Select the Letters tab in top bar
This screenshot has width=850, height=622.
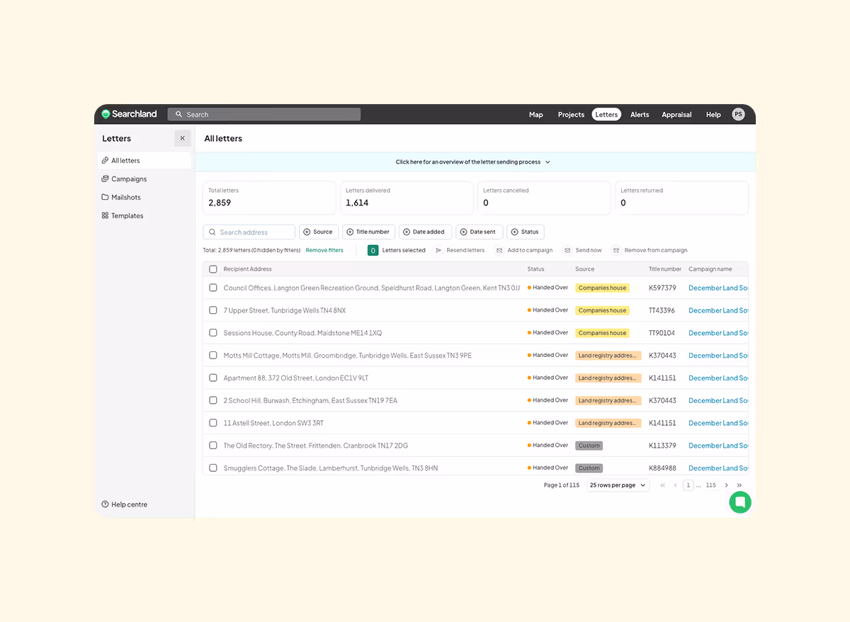click(606, 115)
